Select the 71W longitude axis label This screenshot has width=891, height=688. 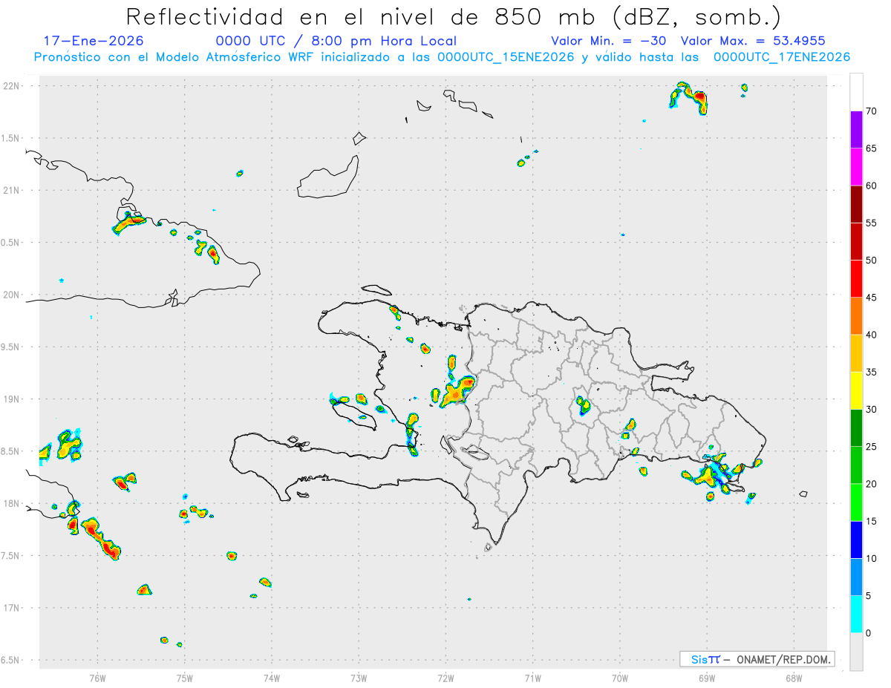(x=532, y=678)
